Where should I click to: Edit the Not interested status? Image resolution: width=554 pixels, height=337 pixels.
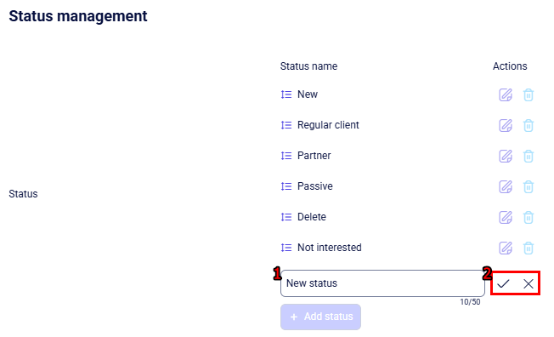(x=506, y=248)
